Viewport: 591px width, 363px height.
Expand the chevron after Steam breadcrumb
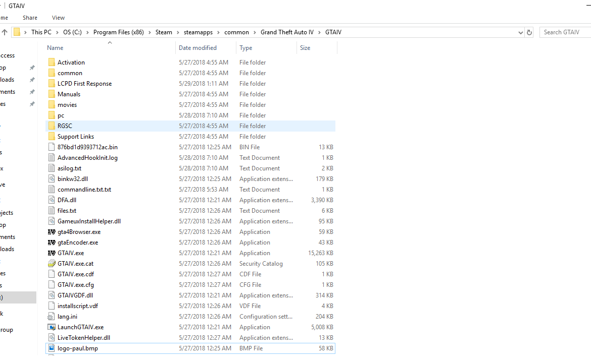[x=178, y=32]
